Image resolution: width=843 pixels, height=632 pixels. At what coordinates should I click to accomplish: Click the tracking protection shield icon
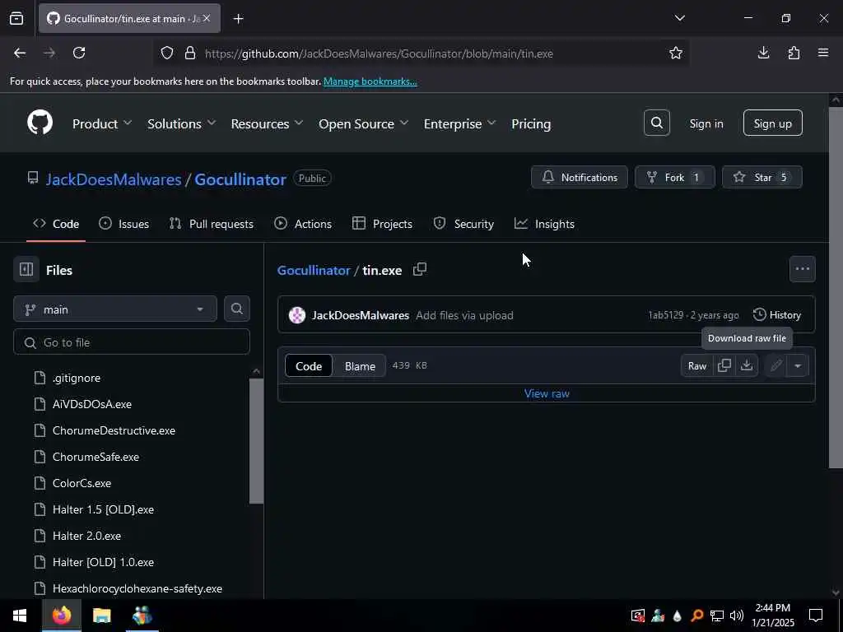click(167, 53)
